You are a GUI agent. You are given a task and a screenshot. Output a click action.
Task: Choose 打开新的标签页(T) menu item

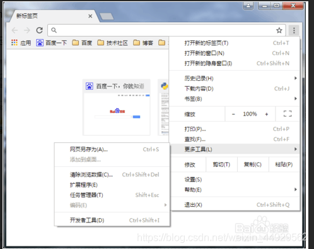(x=235, y=43)
